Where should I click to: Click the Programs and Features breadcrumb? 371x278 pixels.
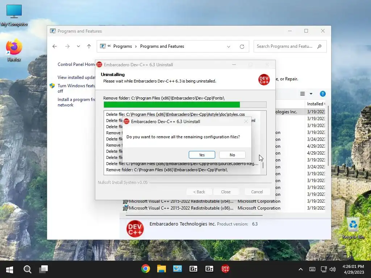162,46
